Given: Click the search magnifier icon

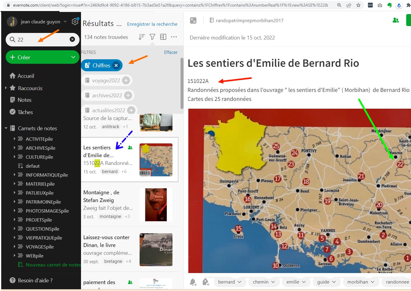Looking at the screenshot, I should (x=13, y=40).
